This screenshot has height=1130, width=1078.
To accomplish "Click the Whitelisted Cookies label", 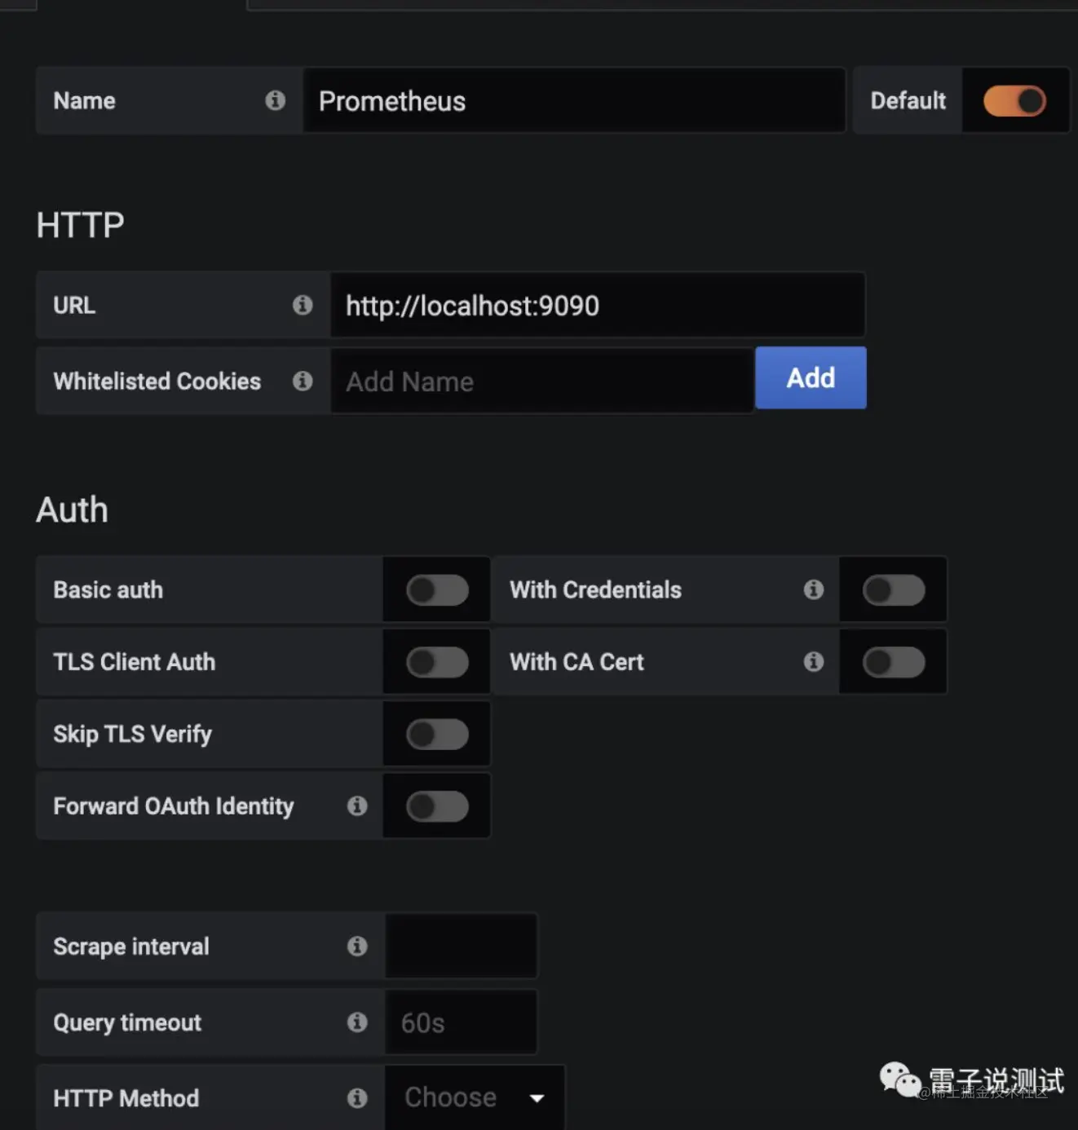I will tap(157, 381).
